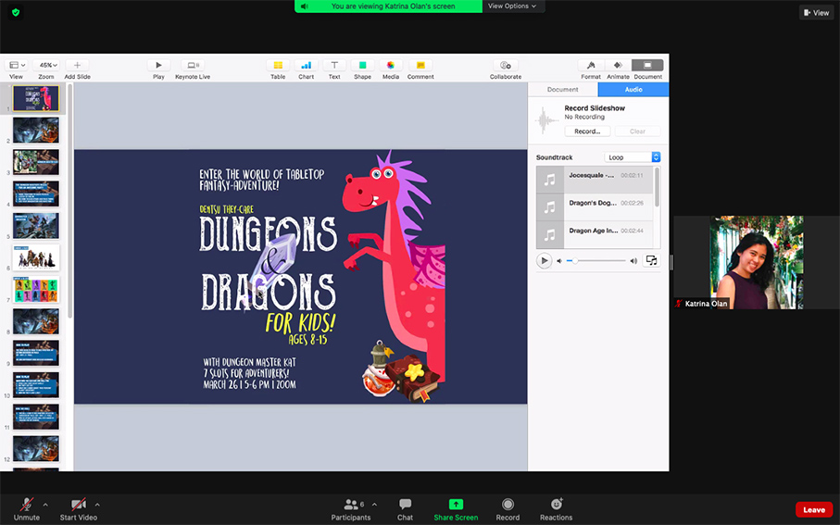
Task: Select slide 2 thumbnail
Action: coord(36,131)
